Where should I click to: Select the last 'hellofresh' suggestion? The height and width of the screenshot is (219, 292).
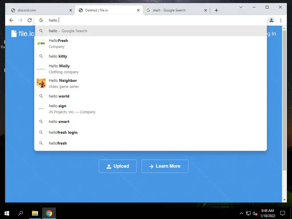[x=151, y=143]
